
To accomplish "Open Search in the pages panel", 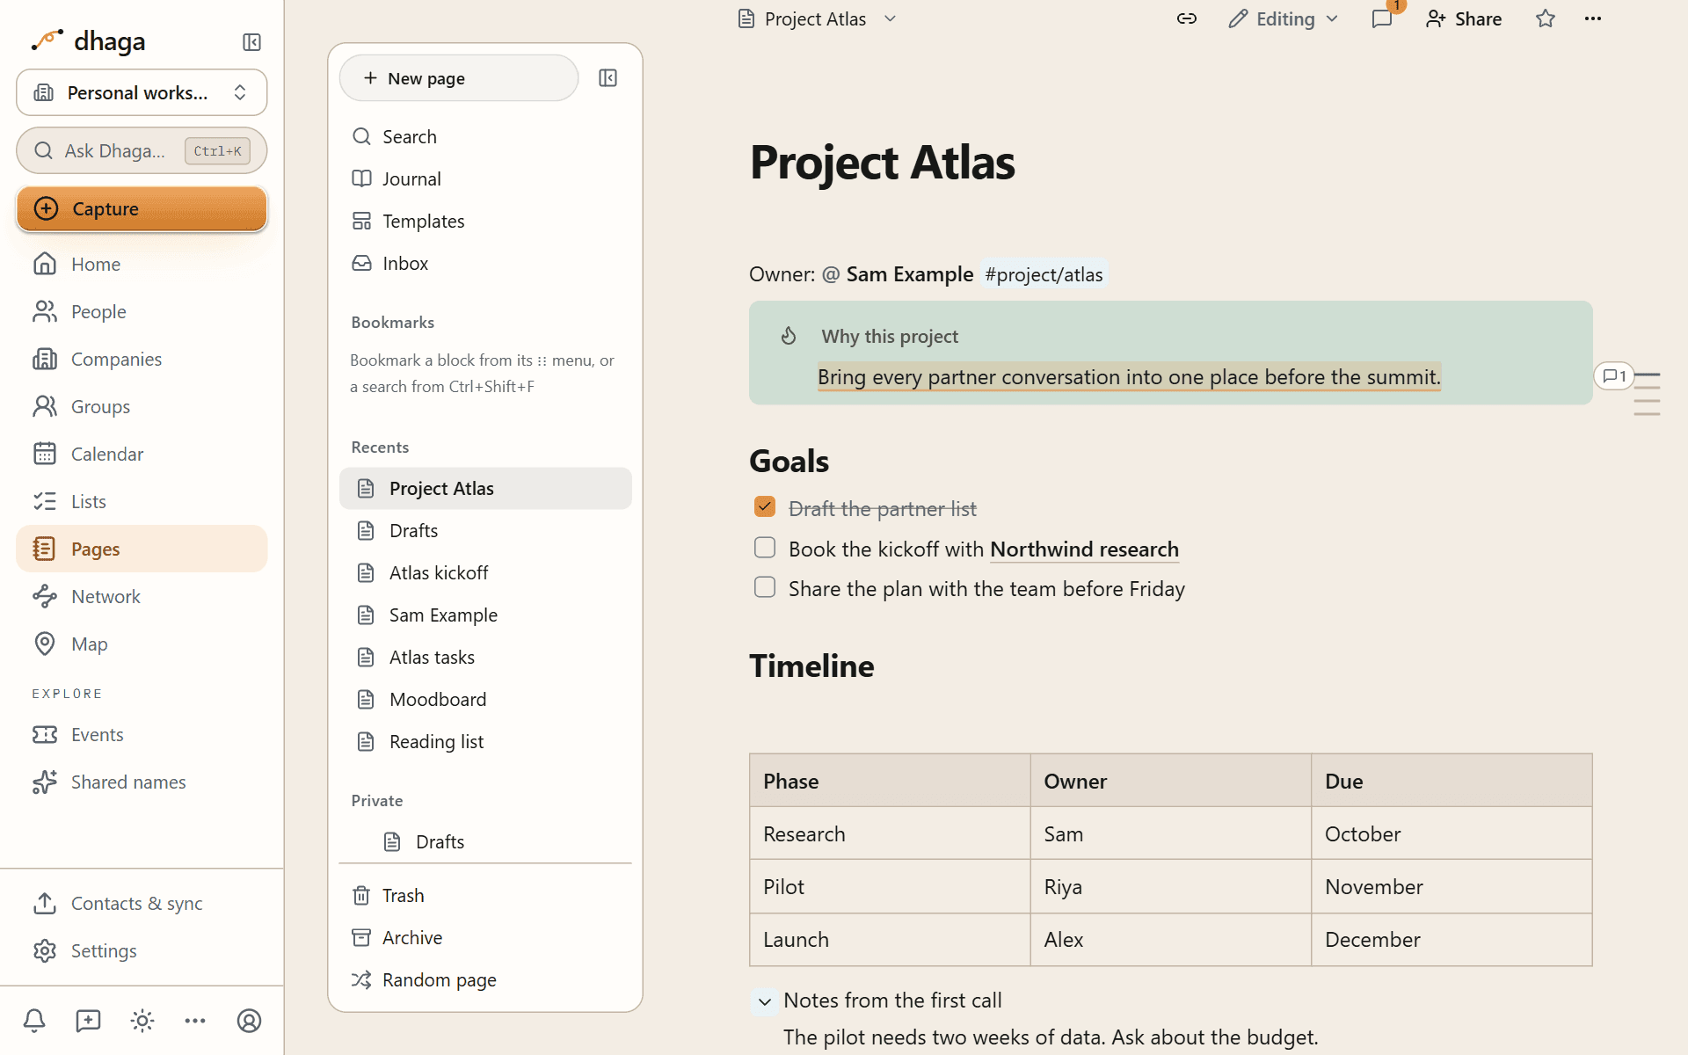I will click(x=485, y=136).
